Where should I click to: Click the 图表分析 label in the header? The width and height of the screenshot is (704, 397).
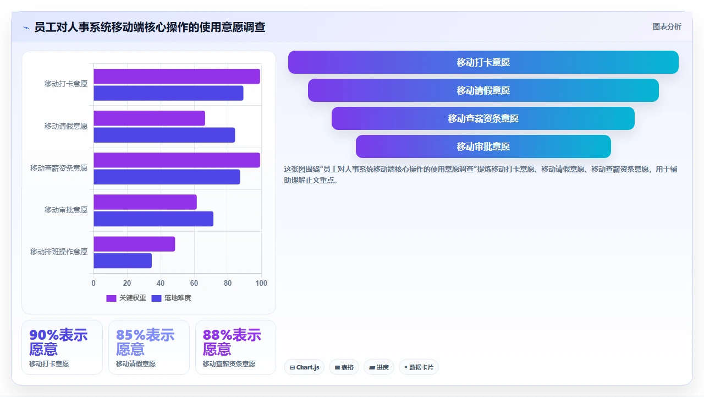(667, 26)
